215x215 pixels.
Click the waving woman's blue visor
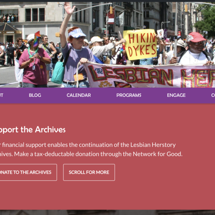coord(77,33)
